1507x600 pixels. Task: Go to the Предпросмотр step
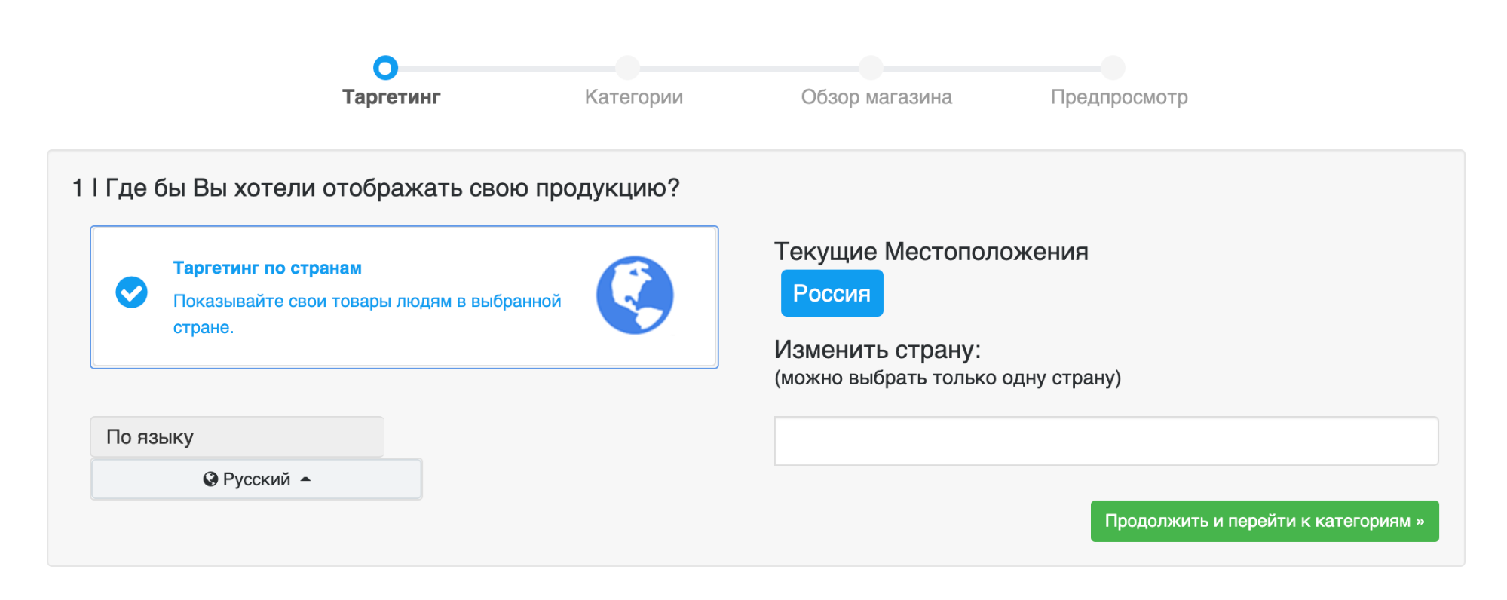coord(1120,97)
